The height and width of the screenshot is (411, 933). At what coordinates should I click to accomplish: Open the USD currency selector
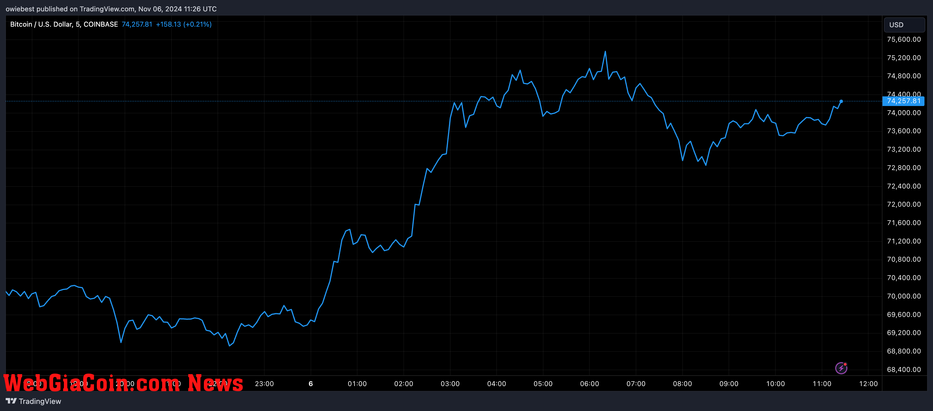[x=904, y=25]
